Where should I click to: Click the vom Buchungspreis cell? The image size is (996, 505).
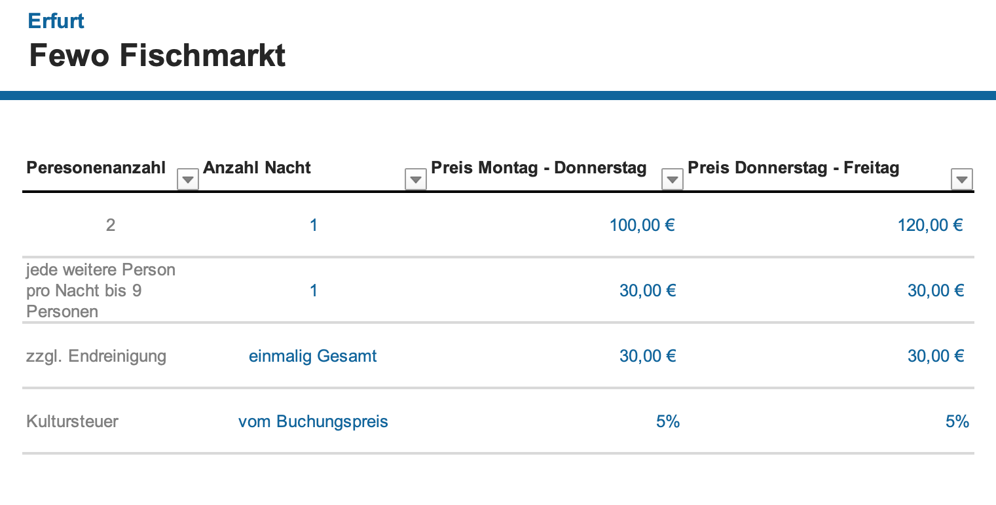[313, 422]
